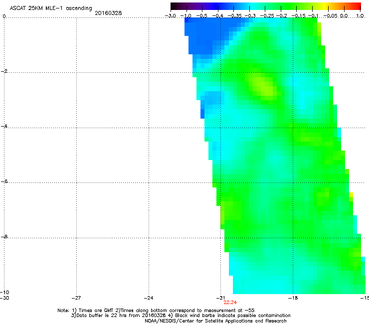The height and width of the screenshot is (324, 369).
Task: Click the latitude label -10
Action: point(4,293)
